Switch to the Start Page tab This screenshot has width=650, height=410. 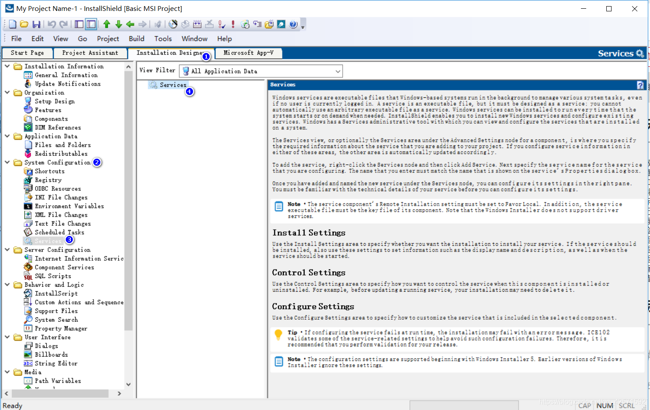[x=27, y=53]
